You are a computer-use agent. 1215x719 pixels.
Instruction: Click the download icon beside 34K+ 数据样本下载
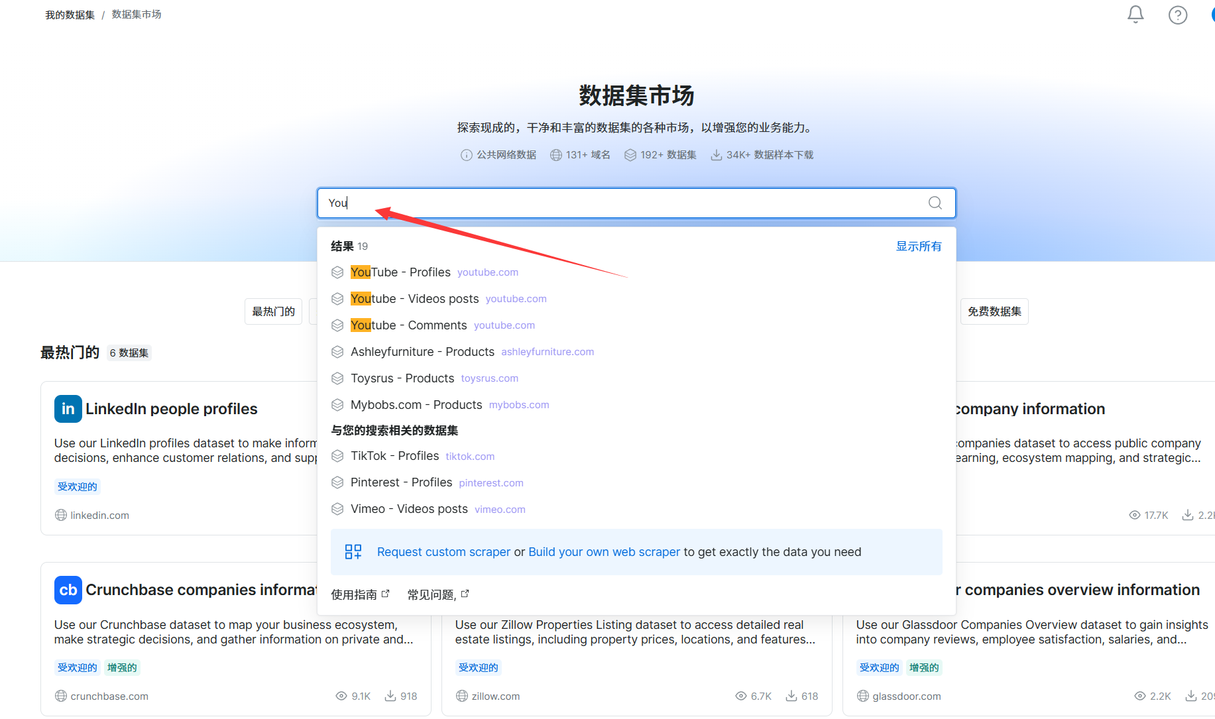(717, 155)
